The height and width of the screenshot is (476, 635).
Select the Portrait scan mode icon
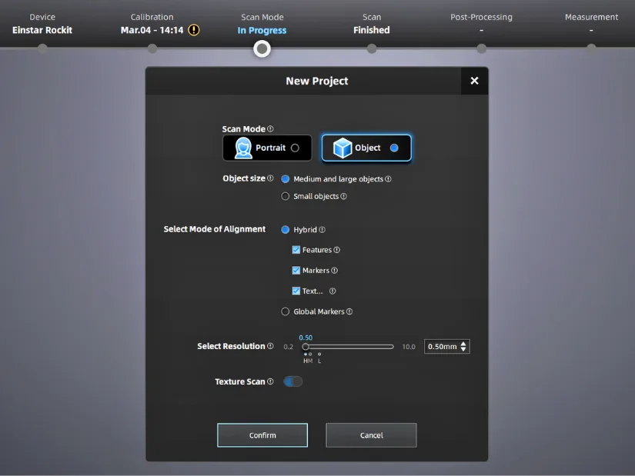[243, 148]
